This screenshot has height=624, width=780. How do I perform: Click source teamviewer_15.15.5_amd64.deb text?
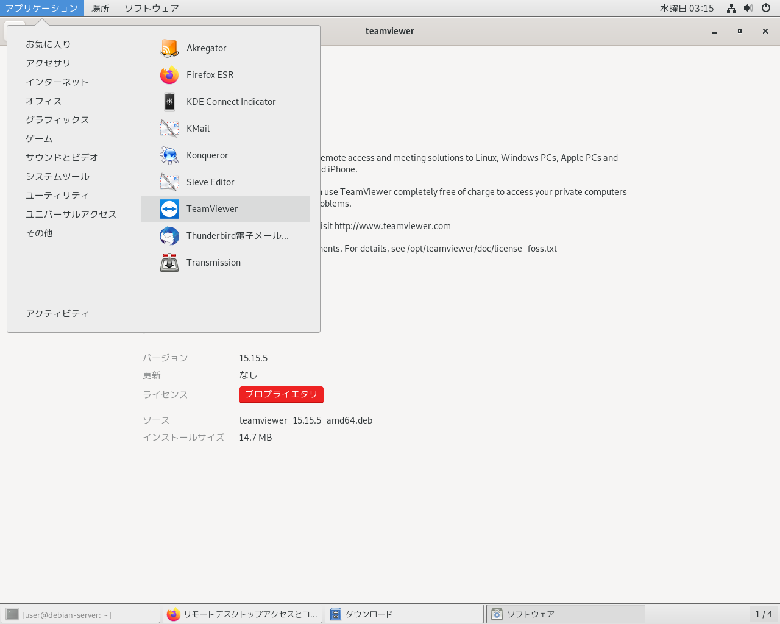306,420
